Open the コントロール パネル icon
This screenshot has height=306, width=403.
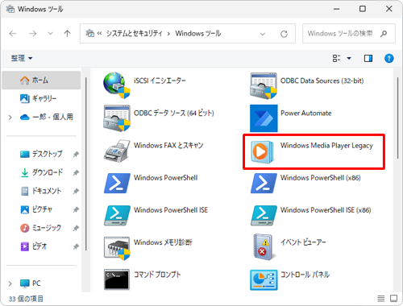coord(264,280)
